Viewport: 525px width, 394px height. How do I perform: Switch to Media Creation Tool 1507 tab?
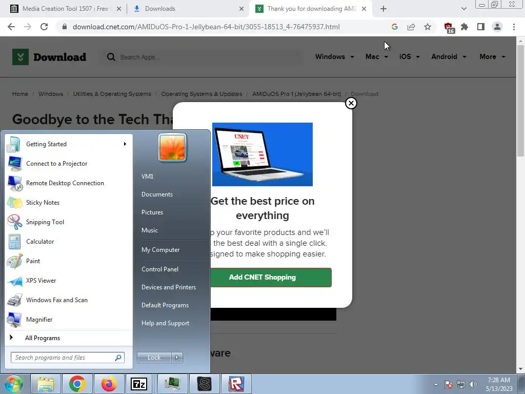(65, 9)
